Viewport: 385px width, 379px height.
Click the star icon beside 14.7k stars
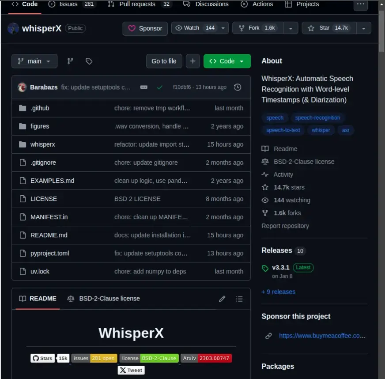265,187
